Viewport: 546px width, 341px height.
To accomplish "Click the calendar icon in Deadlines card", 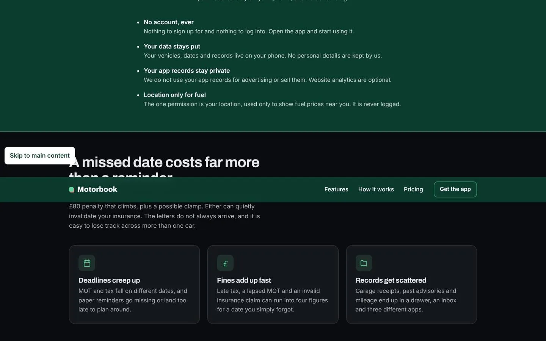I will [x=87, y=263].
